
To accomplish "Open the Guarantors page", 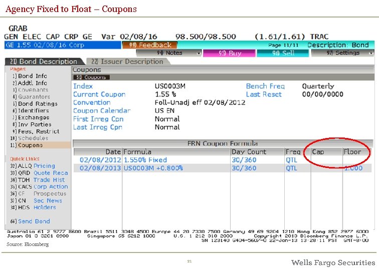I will click(x=31, y=97).
